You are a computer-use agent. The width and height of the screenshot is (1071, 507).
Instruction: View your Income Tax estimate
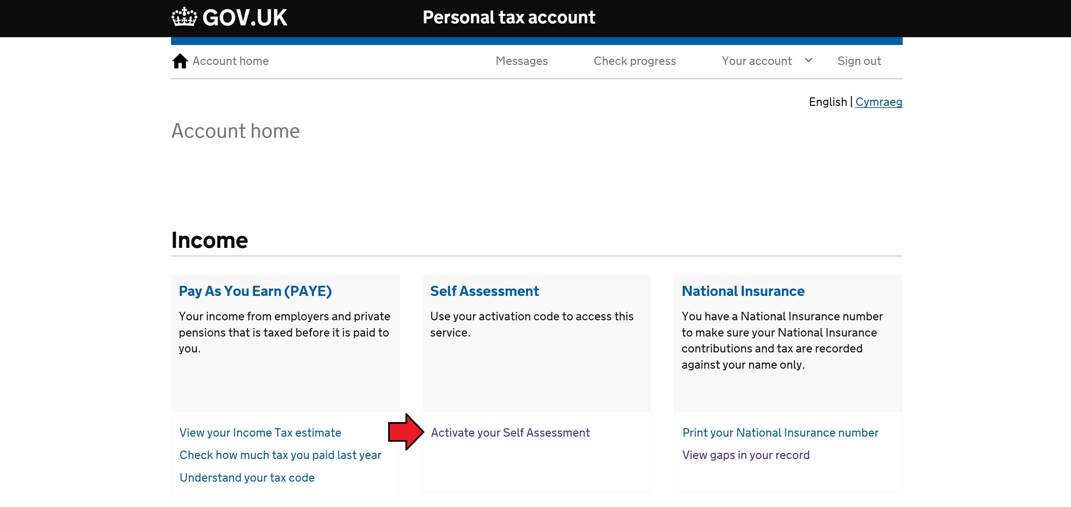click(x=260, y=433)
